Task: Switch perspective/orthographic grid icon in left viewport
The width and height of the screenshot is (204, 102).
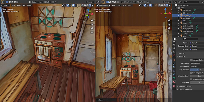Action: tap(92, 33)
